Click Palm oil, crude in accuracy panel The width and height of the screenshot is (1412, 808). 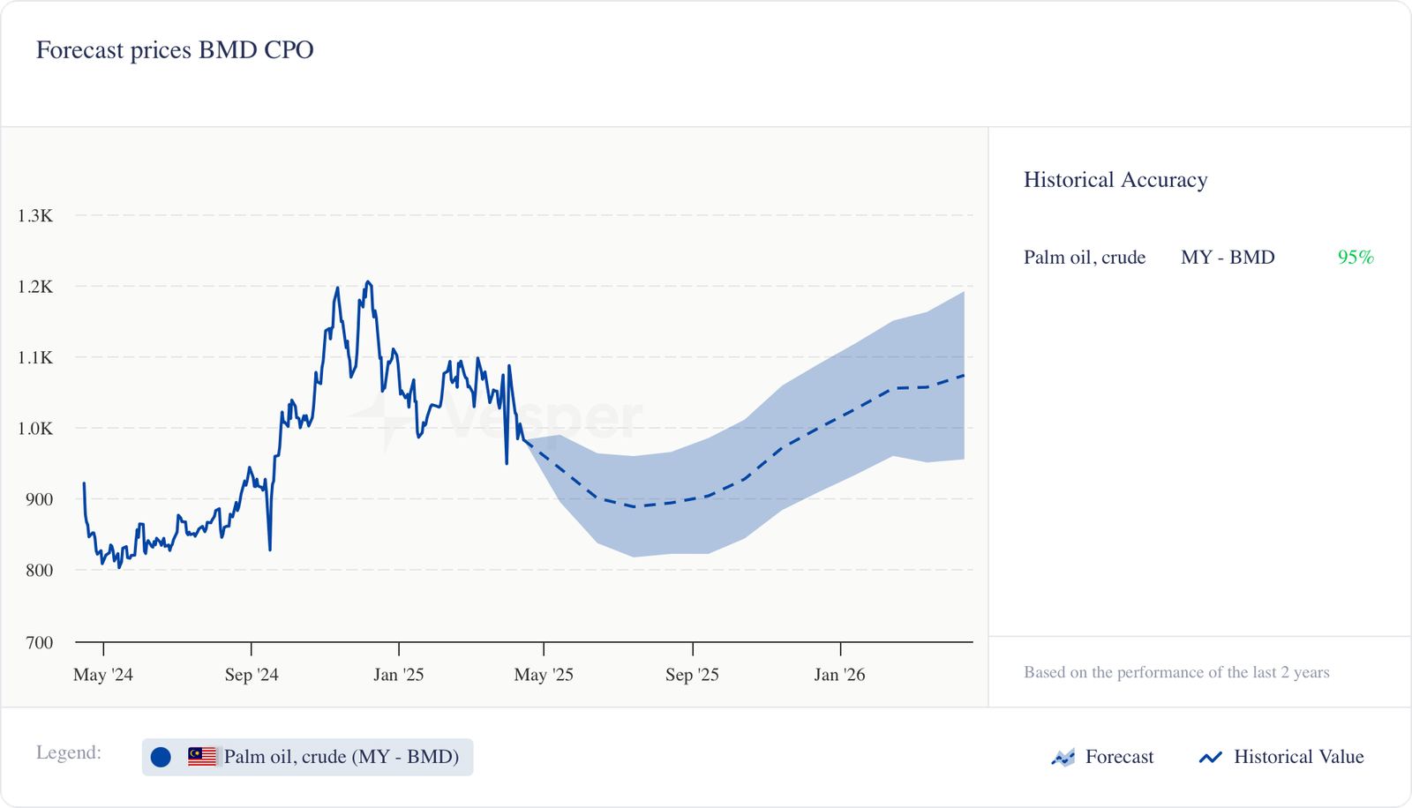tap(1085, 258)
